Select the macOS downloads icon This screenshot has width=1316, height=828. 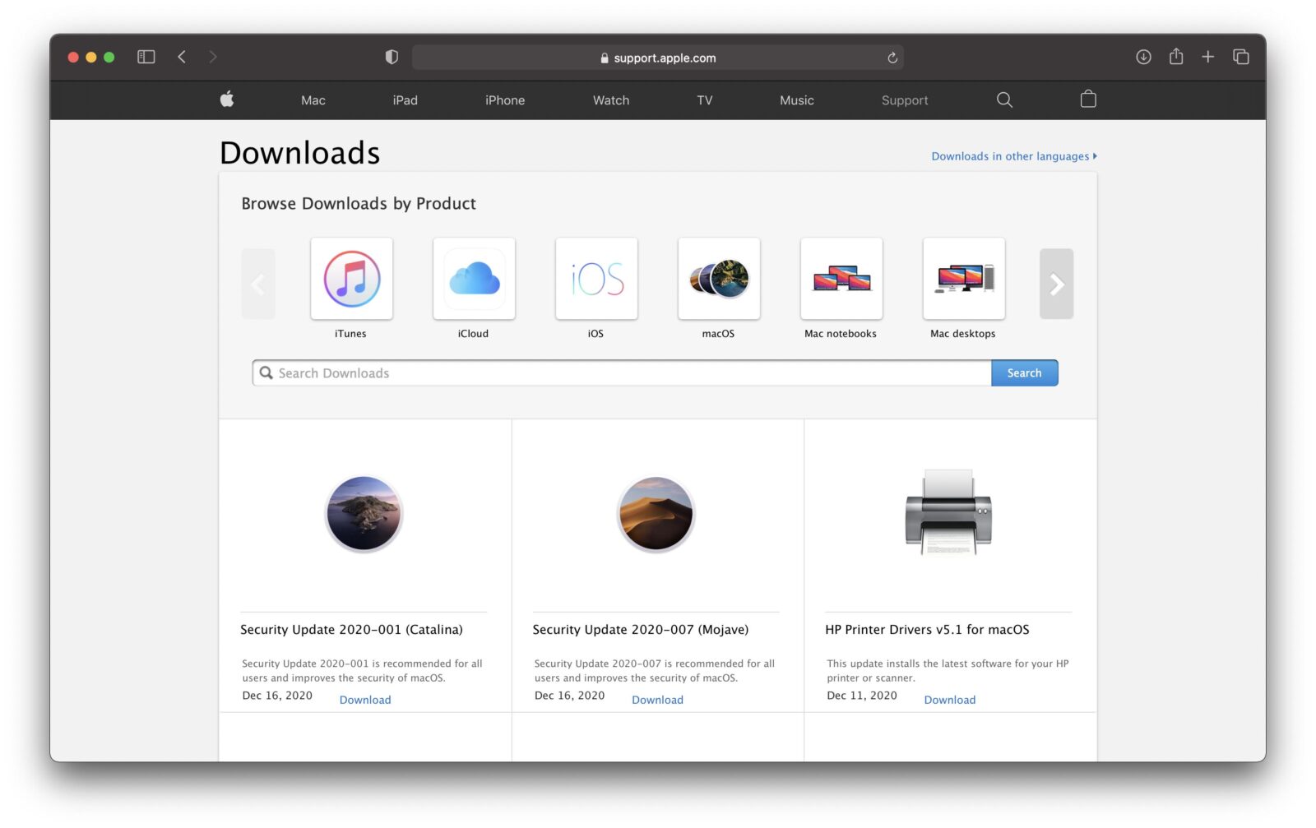[x=719, y=278]
